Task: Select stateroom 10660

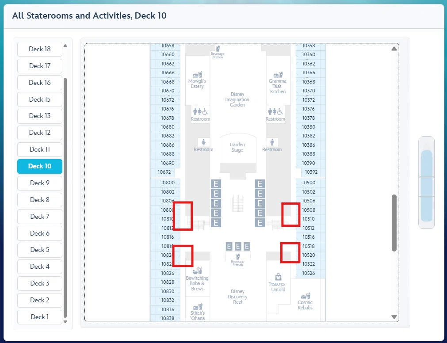Action: 165,54
